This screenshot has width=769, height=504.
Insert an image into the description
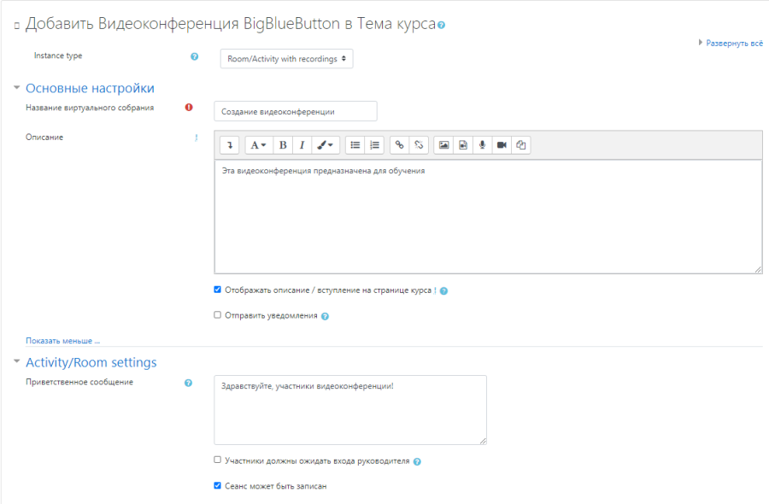[443, 145]
